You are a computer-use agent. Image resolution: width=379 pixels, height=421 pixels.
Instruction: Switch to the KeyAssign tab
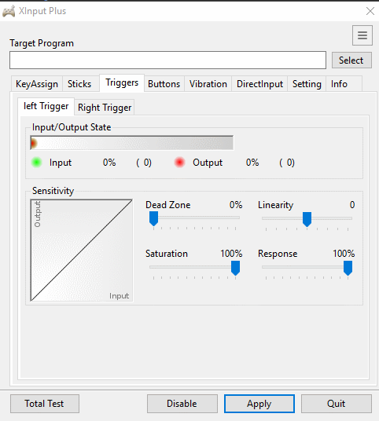point(37,84)
